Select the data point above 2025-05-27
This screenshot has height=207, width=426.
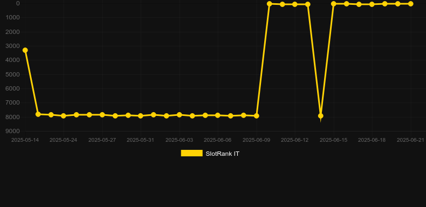(102, 115)
